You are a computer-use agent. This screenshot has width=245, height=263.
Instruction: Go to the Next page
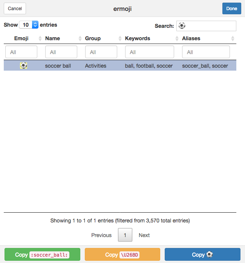pyautogui.click(x=144, y=235)
